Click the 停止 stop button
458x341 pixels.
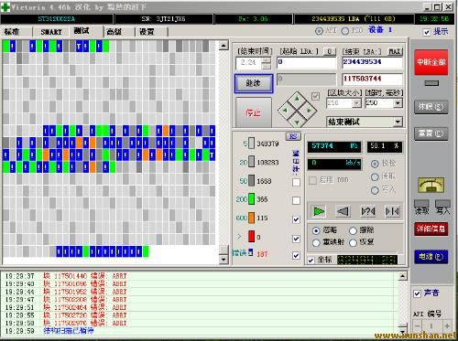[x=253, y=113]
